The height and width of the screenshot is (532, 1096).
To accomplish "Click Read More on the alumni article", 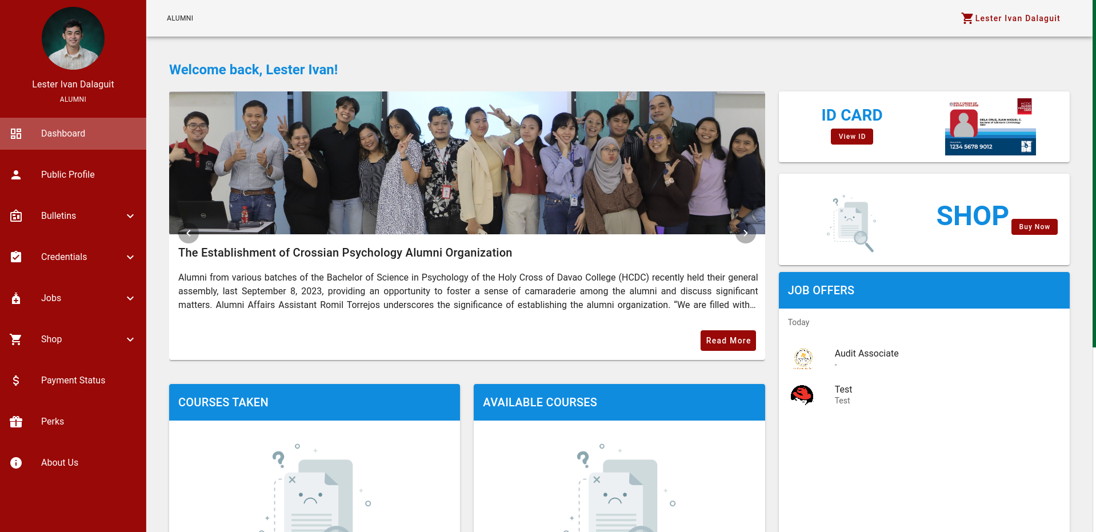I will [x=728, y=340].
